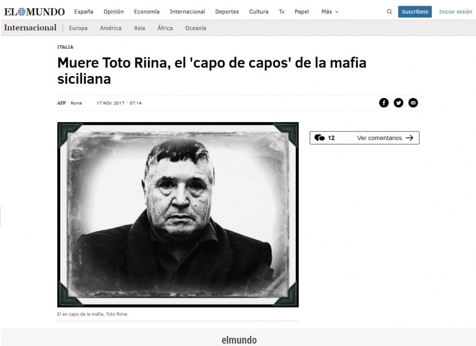Open the Opinión section
The height and width of the screenshot is (346, 476).
[114, 12]
